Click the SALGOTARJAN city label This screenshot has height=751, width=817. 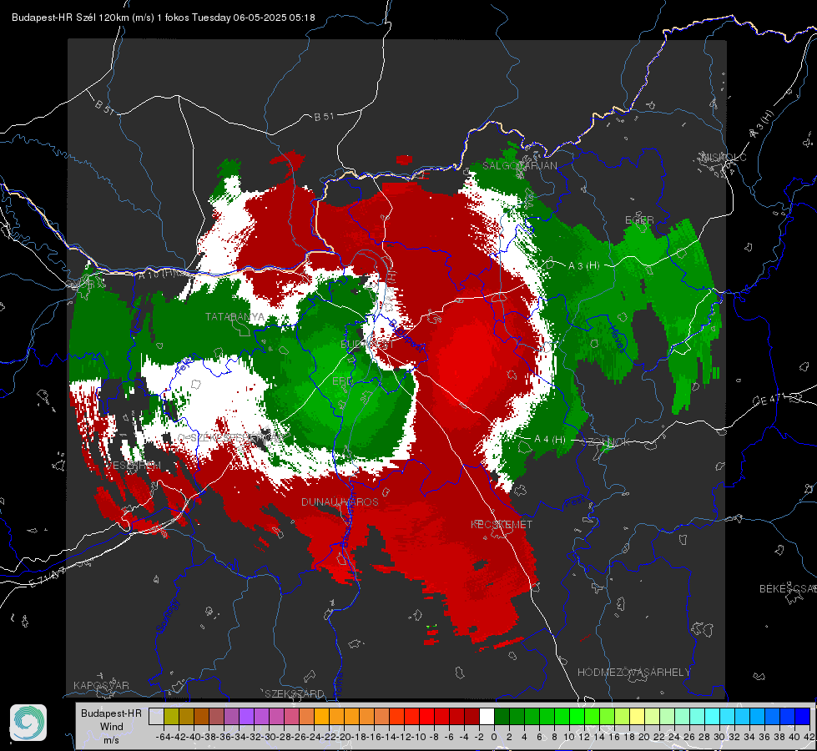pos(519,166)
